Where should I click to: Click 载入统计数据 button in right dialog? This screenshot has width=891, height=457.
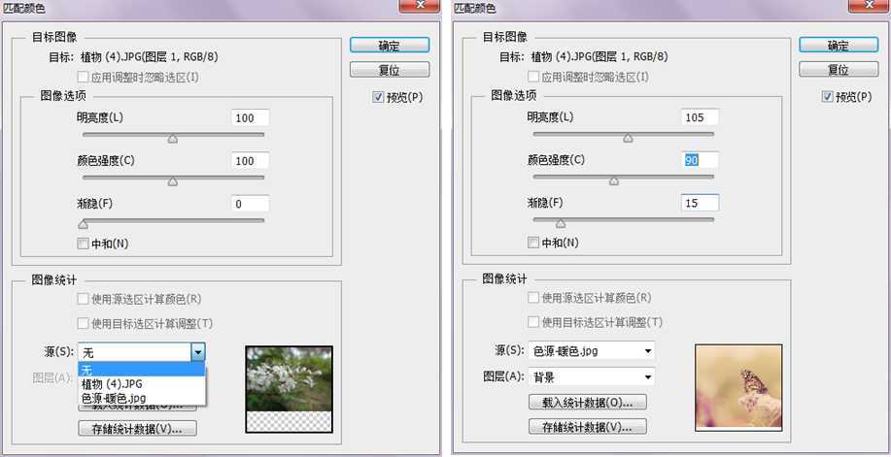tap(588, 403)
